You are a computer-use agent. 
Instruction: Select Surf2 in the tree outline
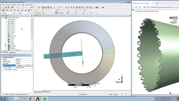[x=12, y=34]
